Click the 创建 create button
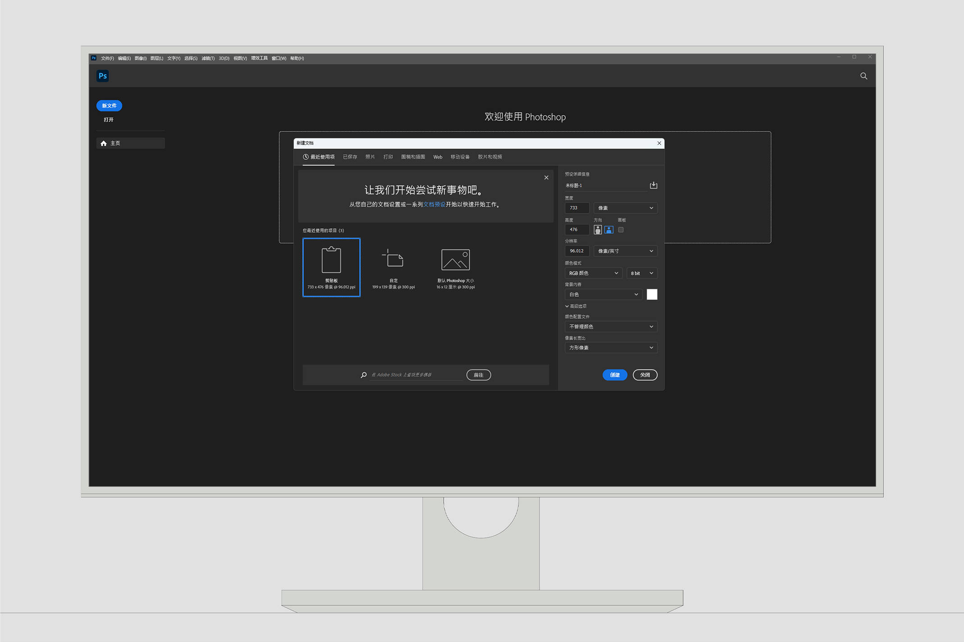The height and width of the screenshot is (642, 964). [614, 375]
